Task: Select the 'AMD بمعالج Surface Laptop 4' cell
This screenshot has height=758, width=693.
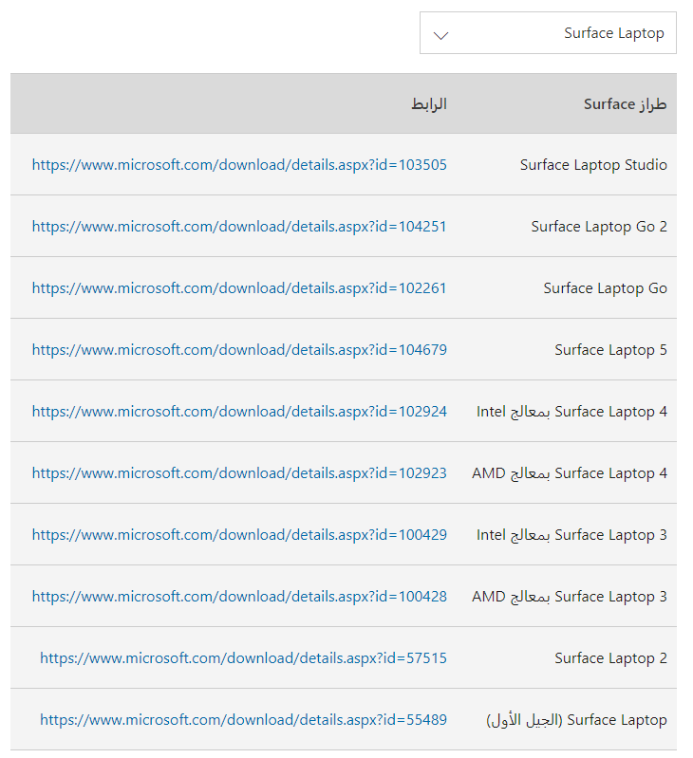Action: click(570, 472)
